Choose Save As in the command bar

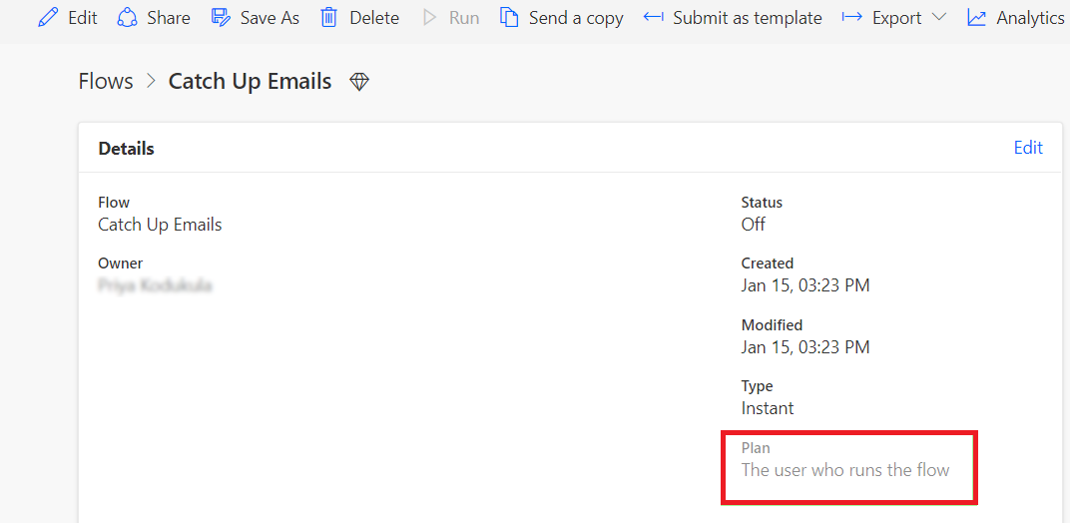click(256, 18)
